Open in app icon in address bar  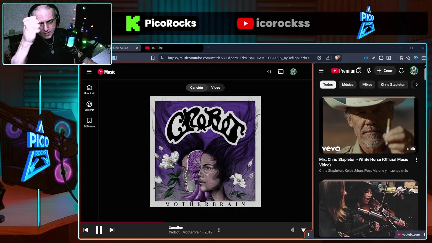[x=319, y=58]
